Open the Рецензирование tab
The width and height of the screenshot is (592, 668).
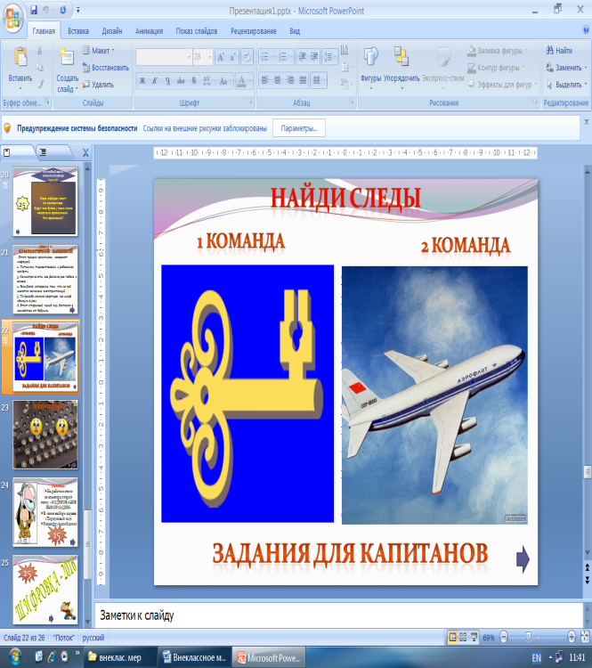(x=254, y=31)
